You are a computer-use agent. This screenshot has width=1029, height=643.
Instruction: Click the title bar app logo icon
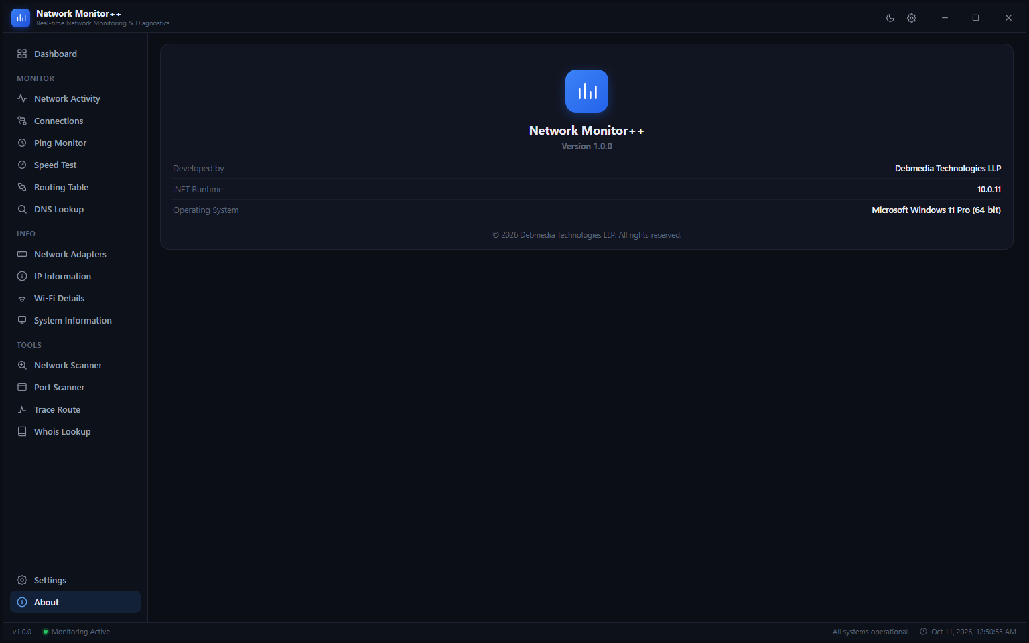click(x=21, y=18)
